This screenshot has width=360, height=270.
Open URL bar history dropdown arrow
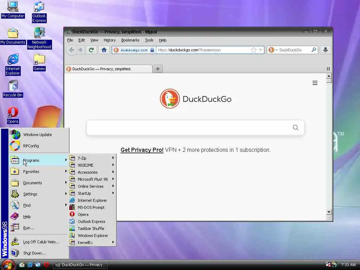261,50
